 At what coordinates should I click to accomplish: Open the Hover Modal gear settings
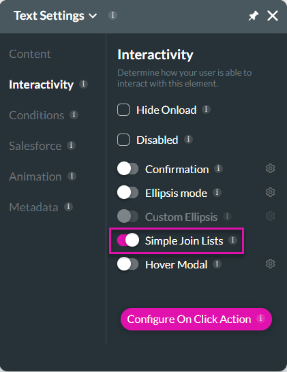pos(270,264)
